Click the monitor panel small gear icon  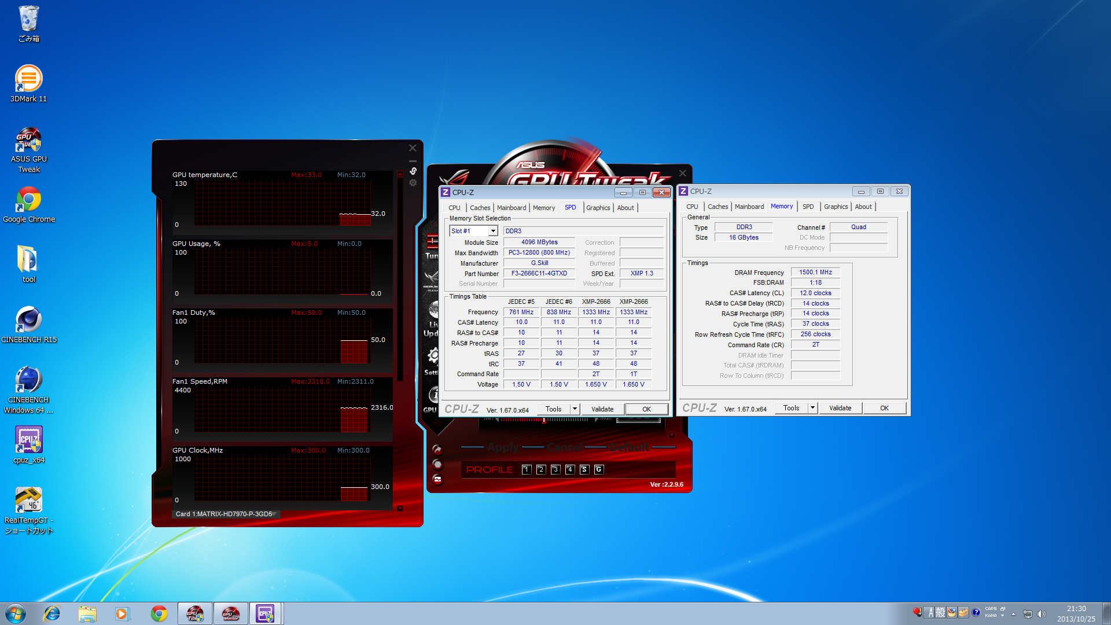(x=413, y=183)
